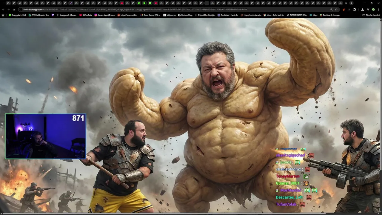Close the last tab with its X

coord(346,3)
